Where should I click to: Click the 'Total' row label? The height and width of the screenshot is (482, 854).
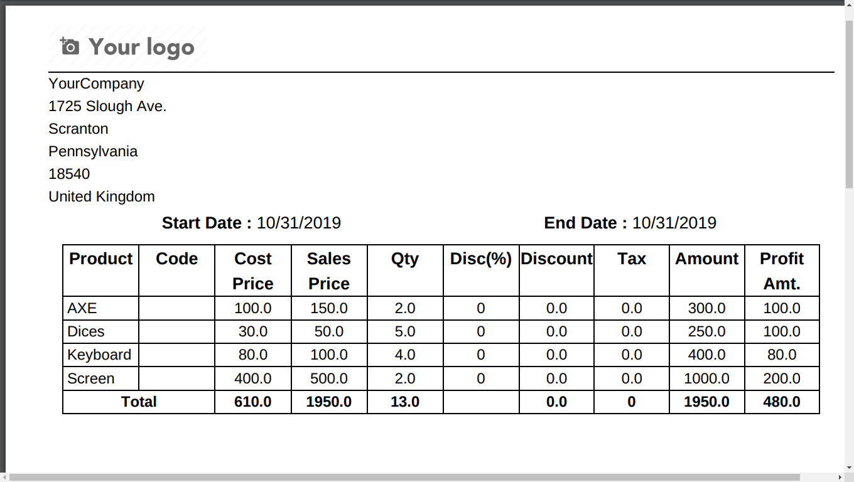point(139,402)
